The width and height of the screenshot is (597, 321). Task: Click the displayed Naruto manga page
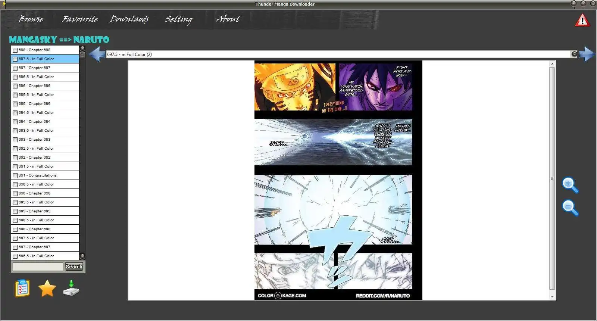[x=338, y=180]
